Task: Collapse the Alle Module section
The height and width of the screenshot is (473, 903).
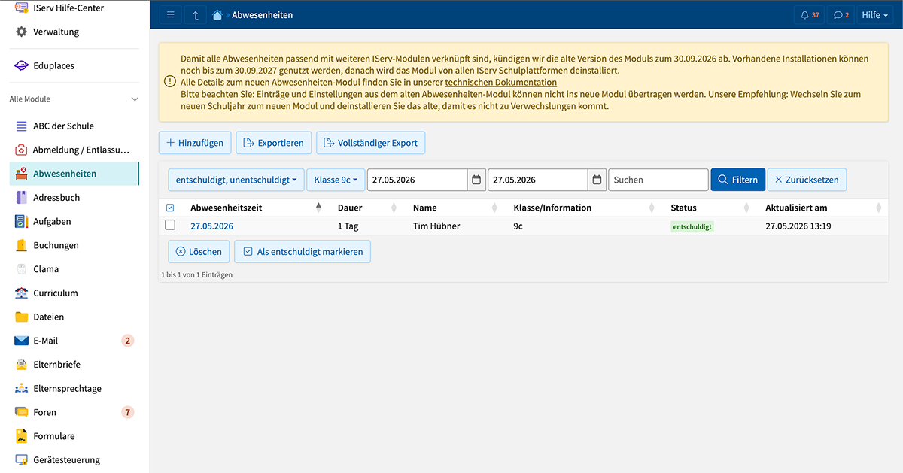Action: click(135, 99)
